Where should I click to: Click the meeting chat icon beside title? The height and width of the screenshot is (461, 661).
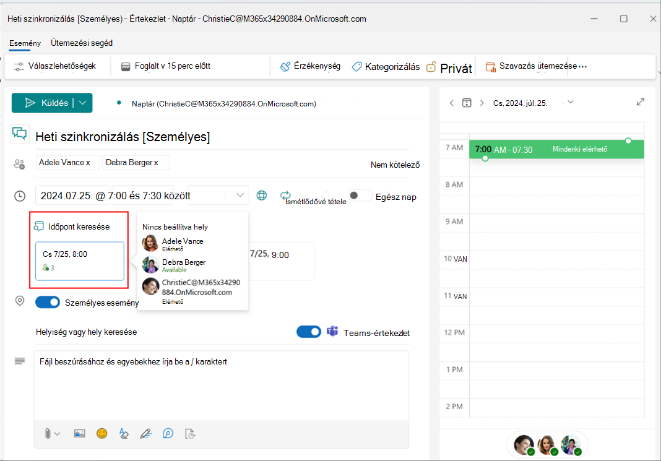click(19, 134)
